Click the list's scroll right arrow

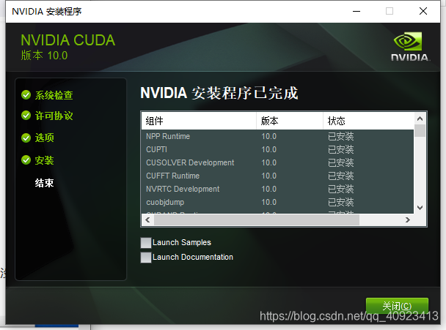coord(408,220)
